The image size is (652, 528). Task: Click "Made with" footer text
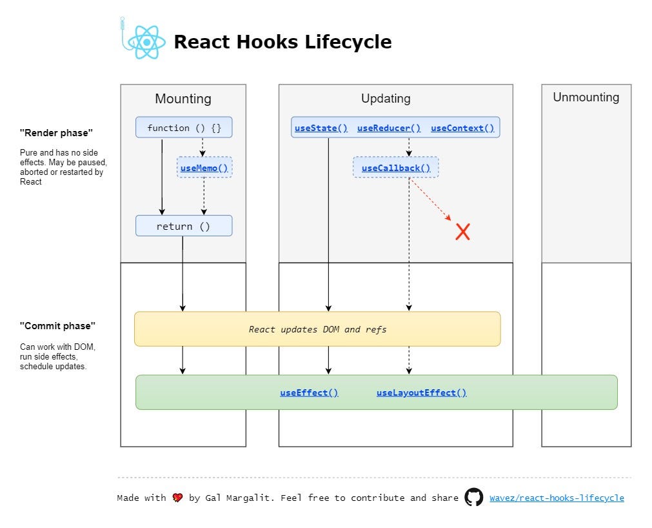(141, 498)
